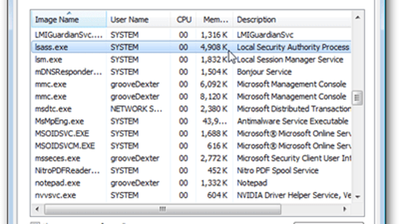The width and height of the screenshot is (399, 224).
Task: Sort by Description column header
Action: pyautogui.click(x=292, y=19)
